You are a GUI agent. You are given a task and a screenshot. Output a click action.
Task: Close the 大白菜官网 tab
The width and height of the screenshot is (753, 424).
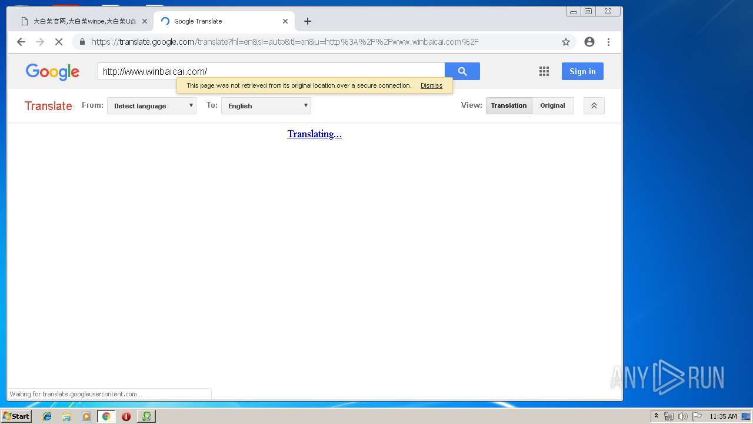[x=145, y=21]
